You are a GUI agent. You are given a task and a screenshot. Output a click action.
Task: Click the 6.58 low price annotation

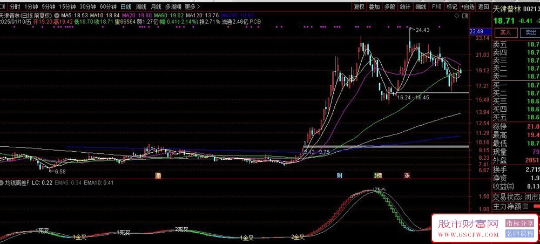[60, 171]
